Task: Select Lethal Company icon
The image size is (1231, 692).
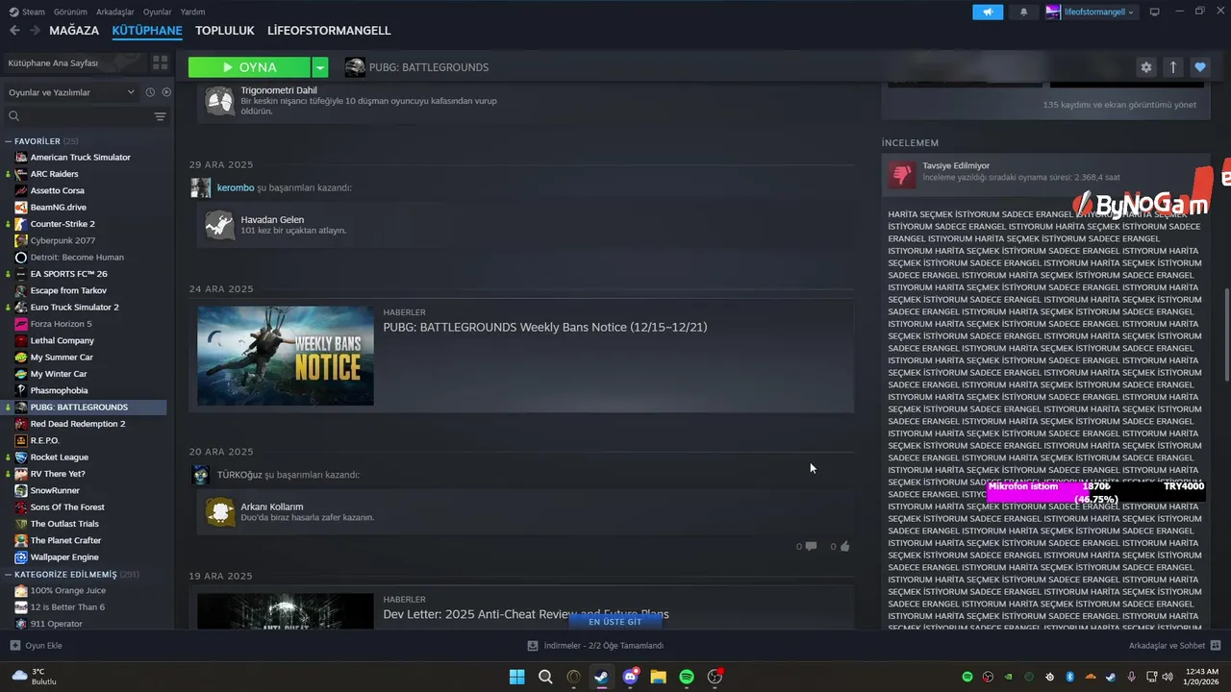Action: pyautogui.click(x=21, y=340)
